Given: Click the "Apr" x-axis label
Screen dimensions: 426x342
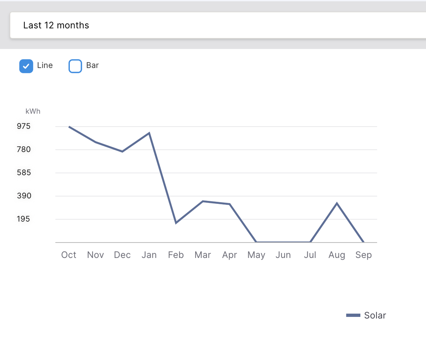Looking at the screenshot, I should click(x=230, y=255).
